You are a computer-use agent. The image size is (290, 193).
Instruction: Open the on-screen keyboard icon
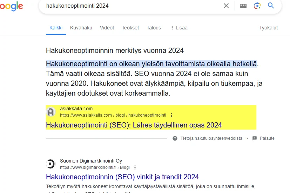(x=243, y=6)
